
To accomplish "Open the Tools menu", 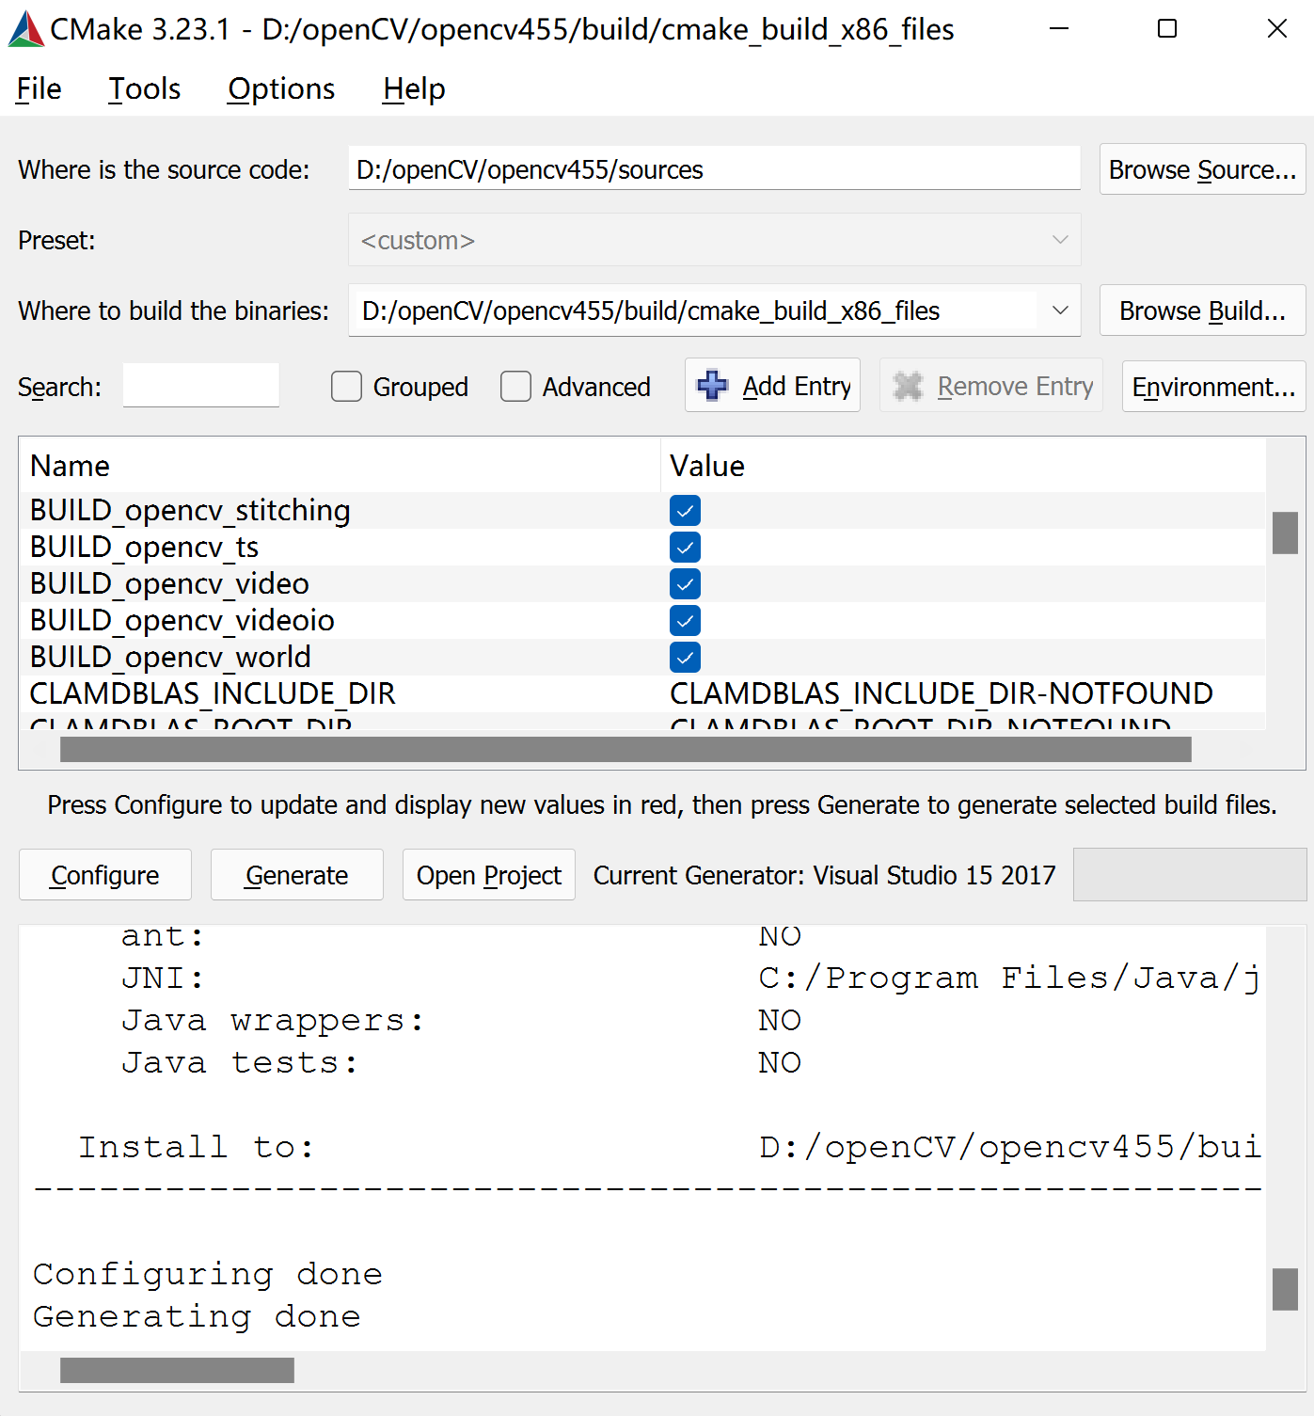I will [144, 88].
